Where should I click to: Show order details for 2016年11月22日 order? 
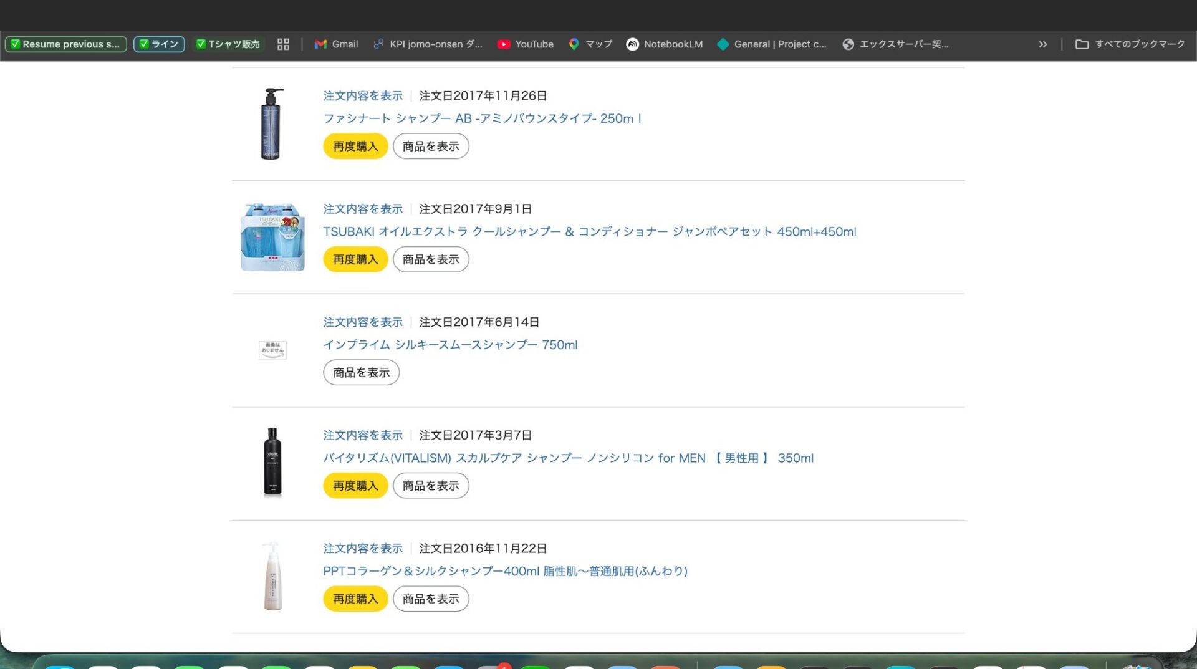coord(363,549)
